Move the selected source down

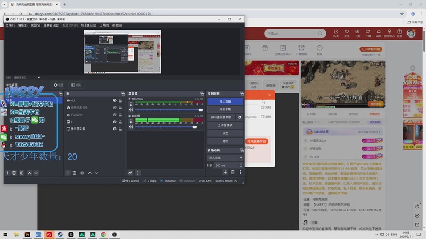click(x=96, y=173)
